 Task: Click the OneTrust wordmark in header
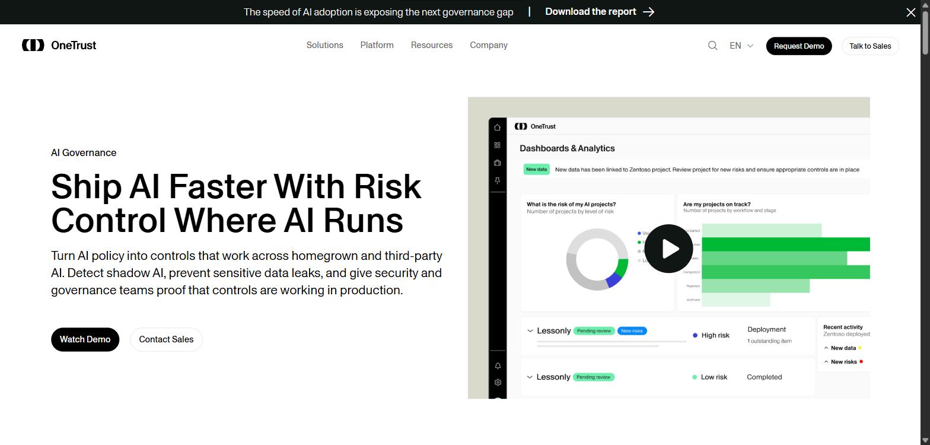tap(74, 45)
